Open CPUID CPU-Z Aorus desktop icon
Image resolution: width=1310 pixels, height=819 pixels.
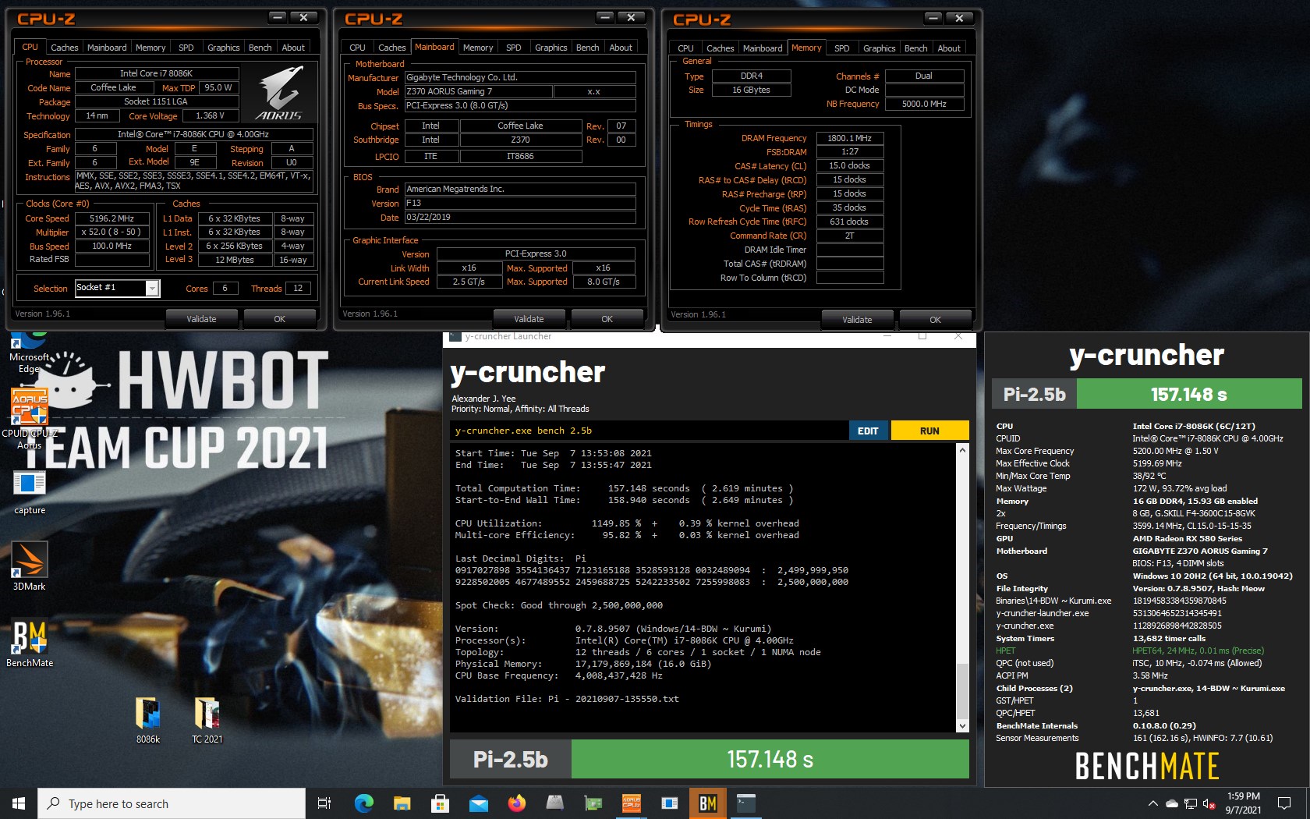click(30, 419)
